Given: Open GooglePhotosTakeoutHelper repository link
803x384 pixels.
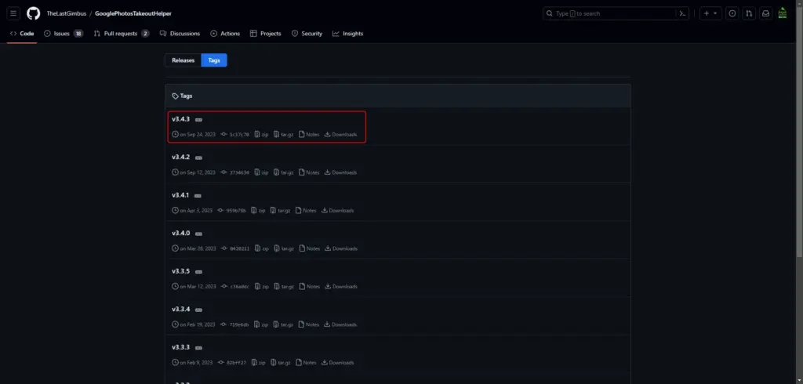Looking at the screenshot, I should (x=133, y=14).
